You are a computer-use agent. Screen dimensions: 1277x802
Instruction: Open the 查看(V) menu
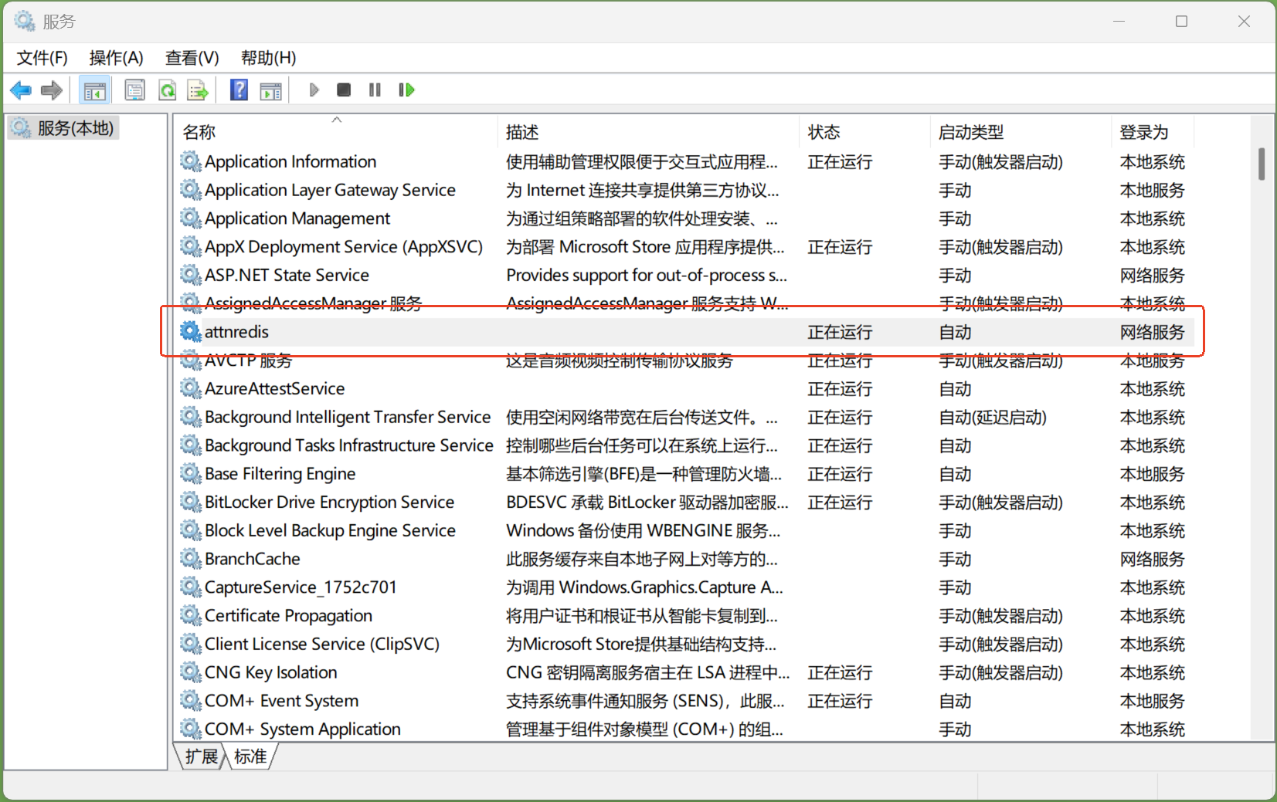coord(192,58)
